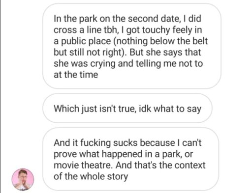Click the gray vertical bar on left edge
Screen dimensions: 252x193
pyautogui.click(x=0, y=96)
